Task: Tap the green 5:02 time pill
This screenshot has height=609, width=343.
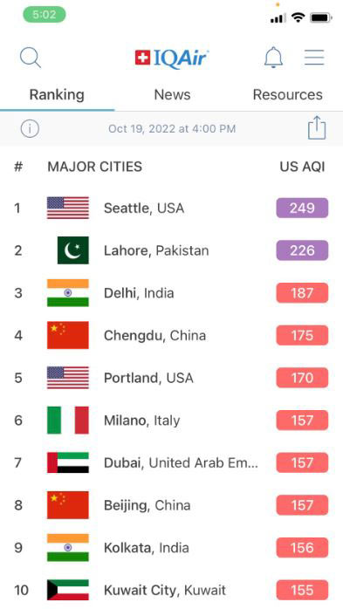Action: [45, 15]
